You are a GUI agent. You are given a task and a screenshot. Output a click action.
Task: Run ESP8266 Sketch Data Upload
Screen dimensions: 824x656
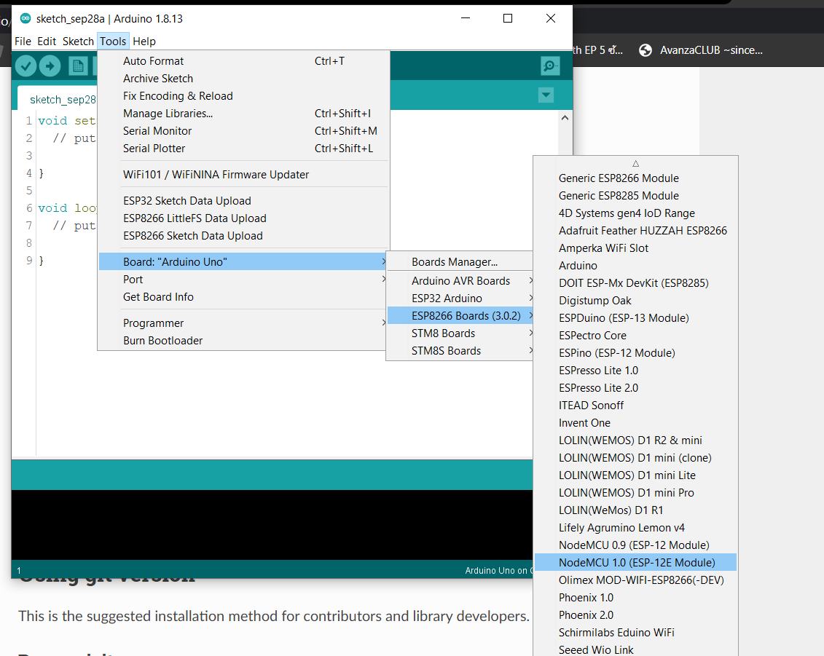coord(244,236)
